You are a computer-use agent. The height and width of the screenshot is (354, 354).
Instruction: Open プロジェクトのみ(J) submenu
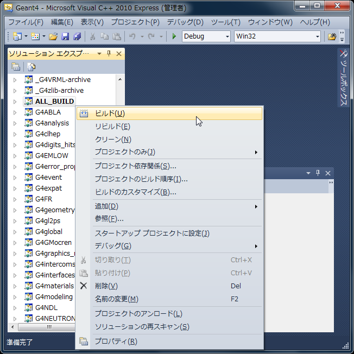tap(169, 152)
